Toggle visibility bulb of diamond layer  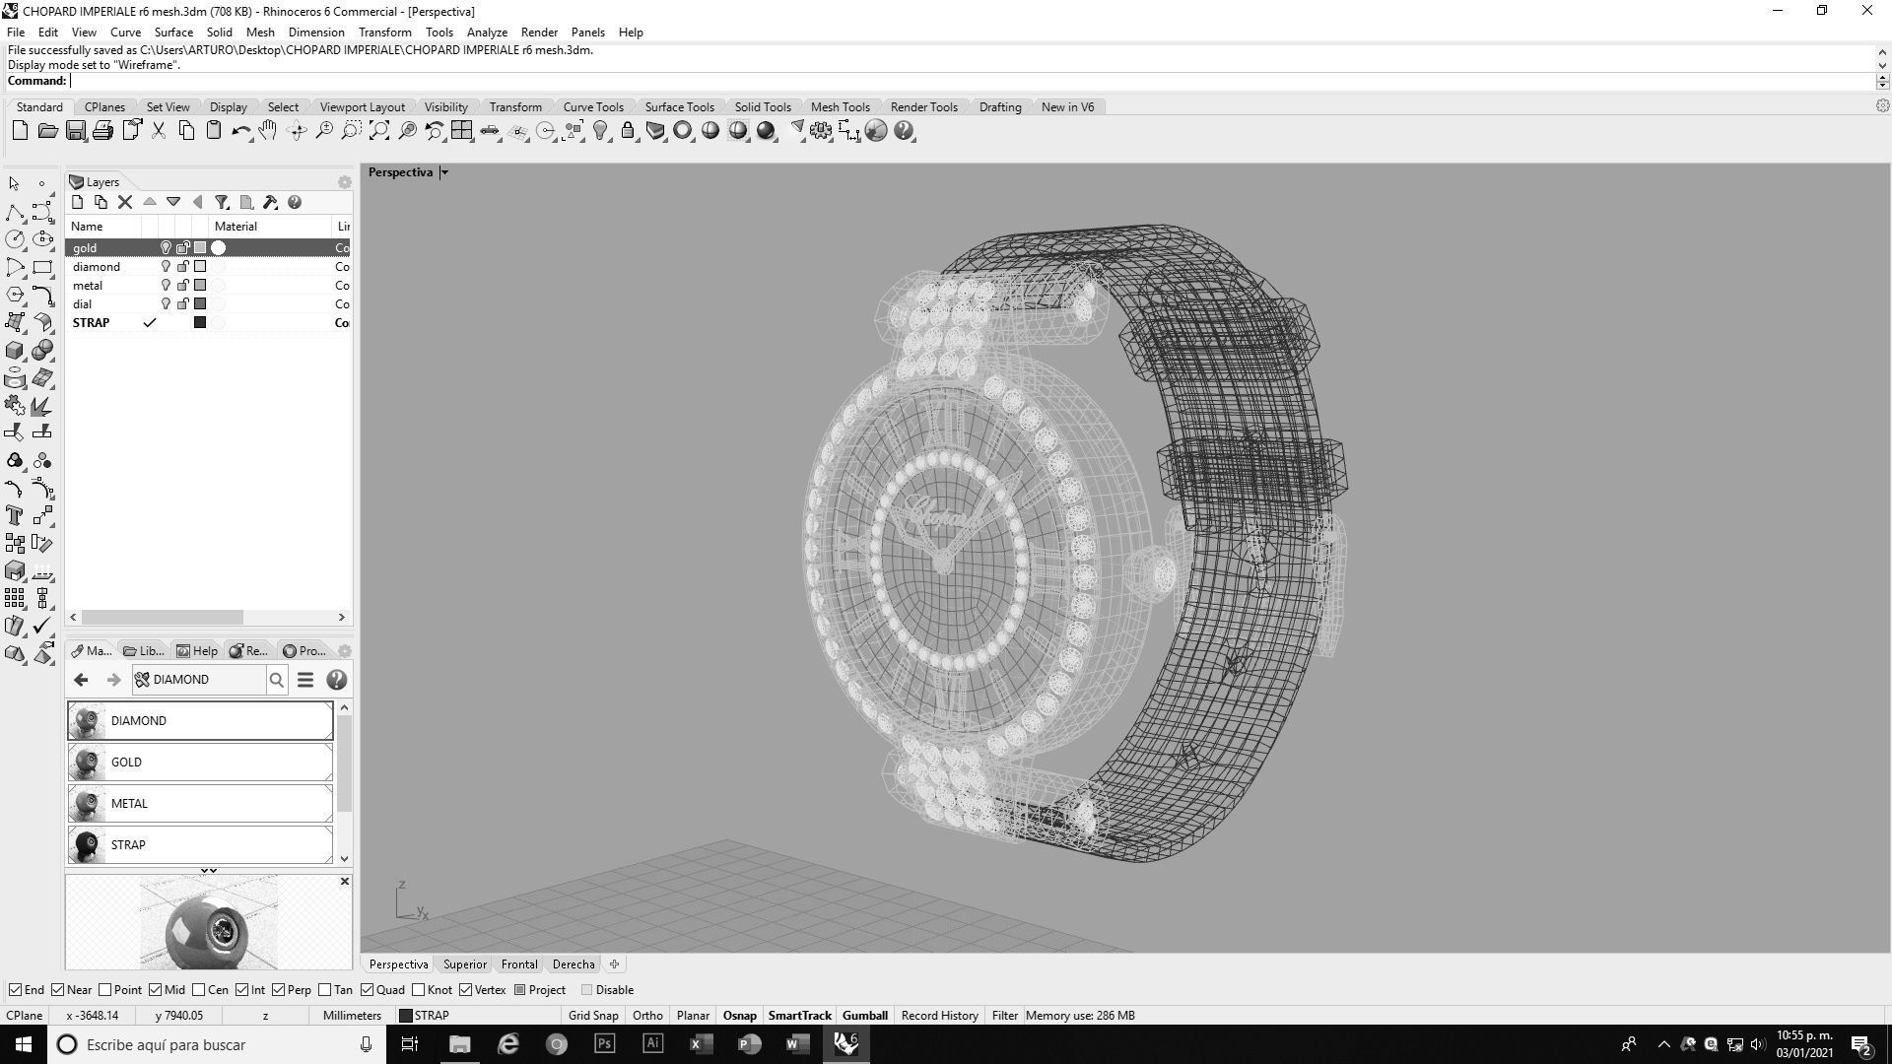click(166, 267)
